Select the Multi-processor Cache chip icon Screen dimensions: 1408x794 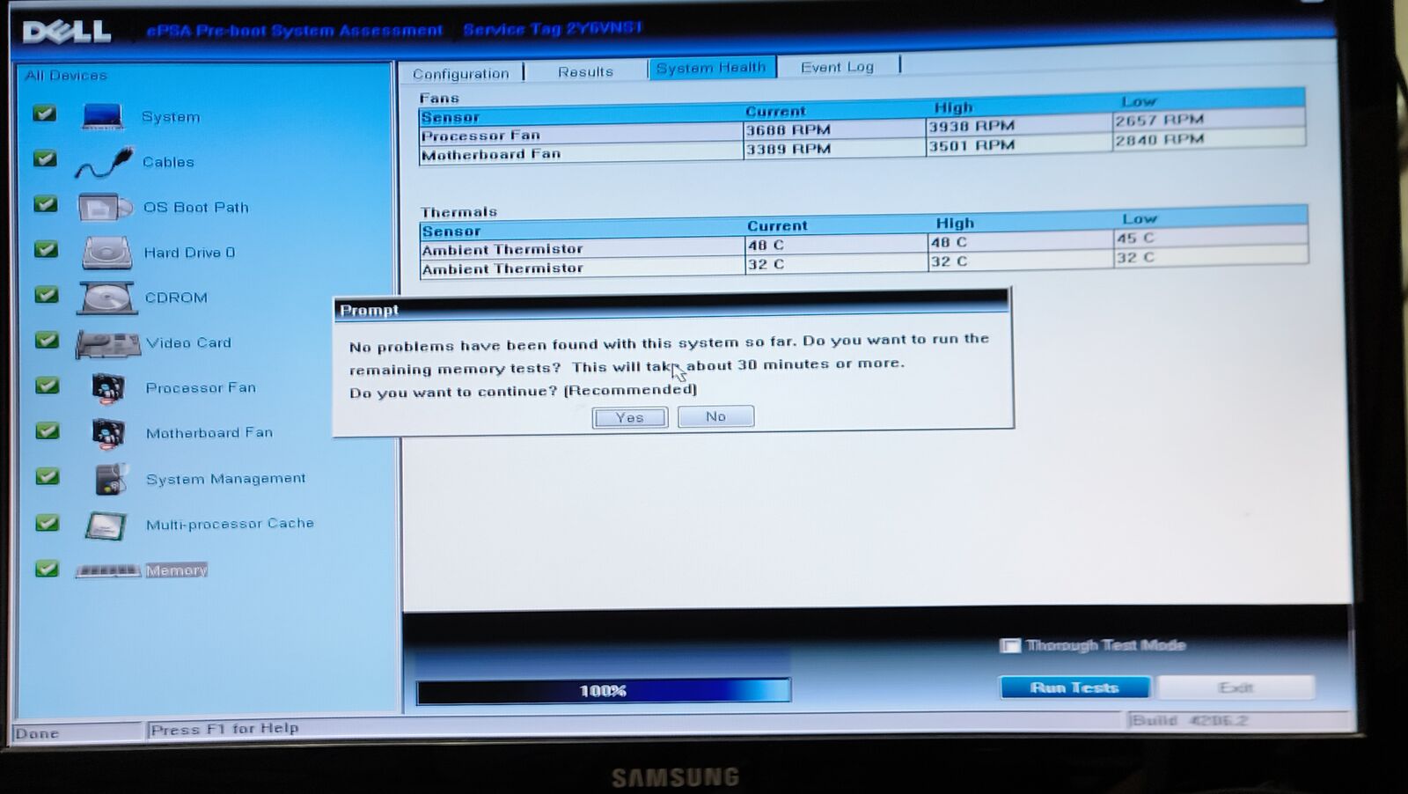[x=106, y=526]
